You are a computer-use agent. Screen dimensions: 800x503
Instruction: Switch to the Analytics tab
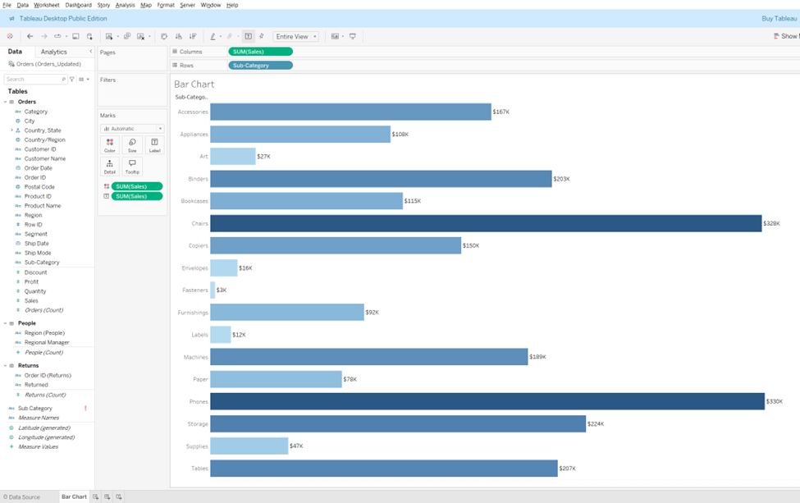[53, 52]
